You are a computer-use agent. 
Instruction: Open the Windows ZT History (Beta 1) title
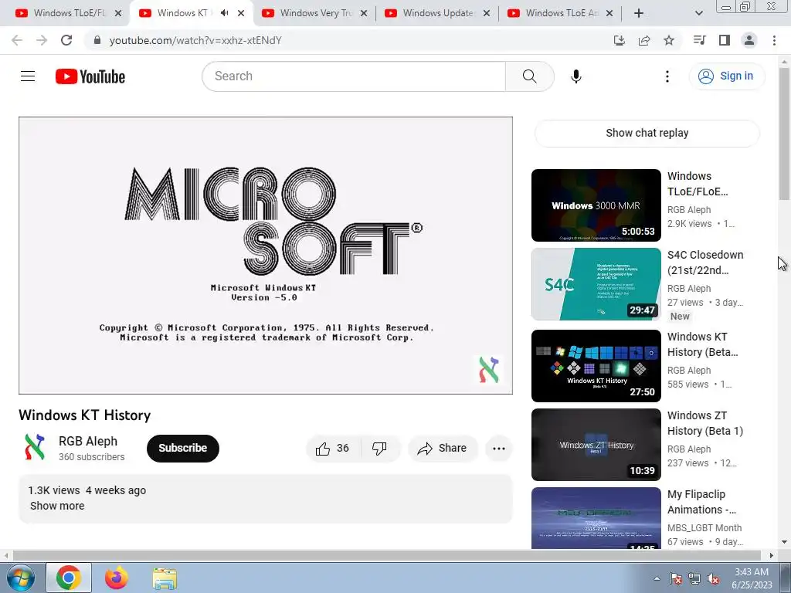tap(705, 423)
